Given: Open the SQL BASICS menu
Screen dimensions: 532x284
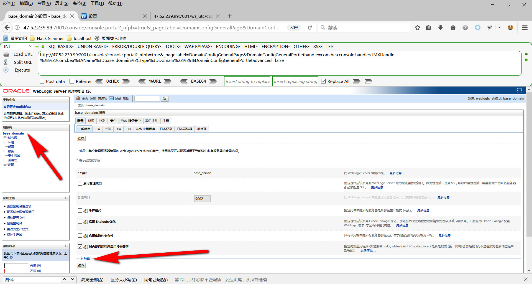Looking at the screenshot, I should coord(61,47).
